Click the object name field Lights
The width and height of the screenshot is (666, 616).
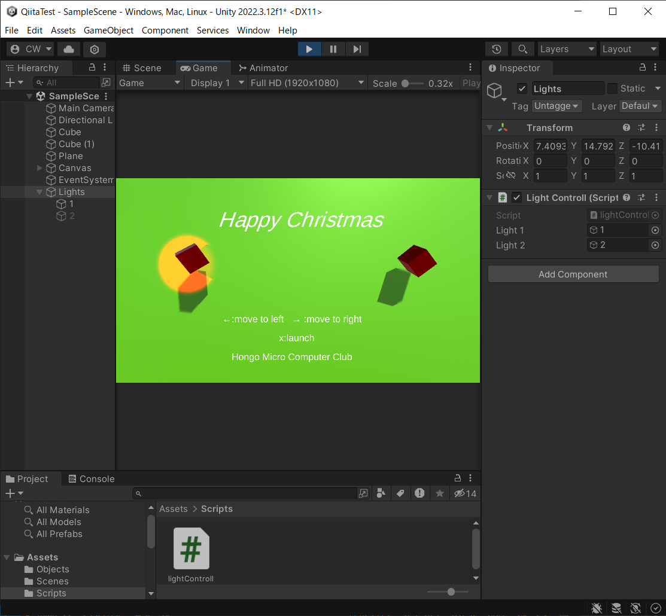click(568, 89)
